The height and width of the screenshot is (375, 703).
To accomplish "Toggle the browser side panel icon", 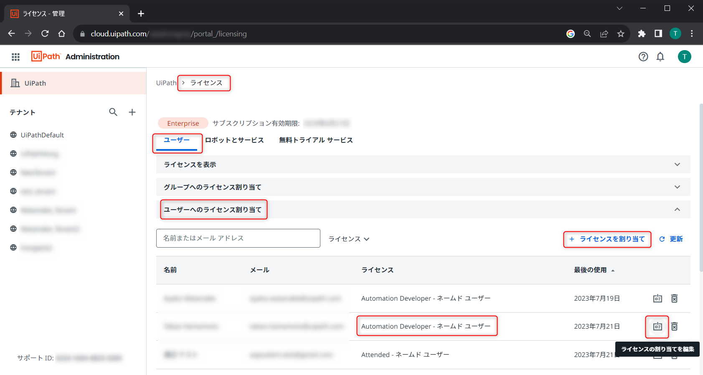I will coord(658,34).
